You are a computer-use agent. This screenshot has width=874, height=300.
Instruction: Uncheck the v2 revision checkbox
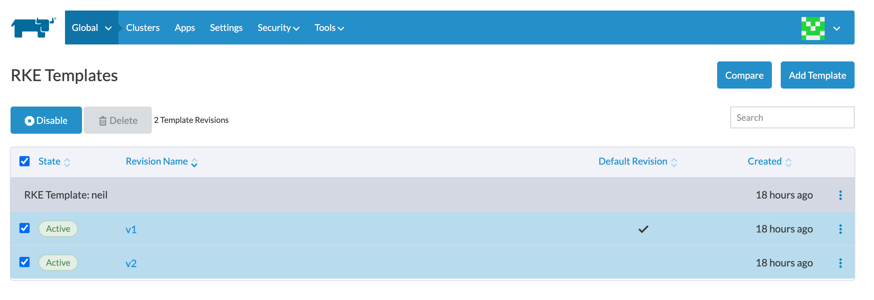click(25, 262)
